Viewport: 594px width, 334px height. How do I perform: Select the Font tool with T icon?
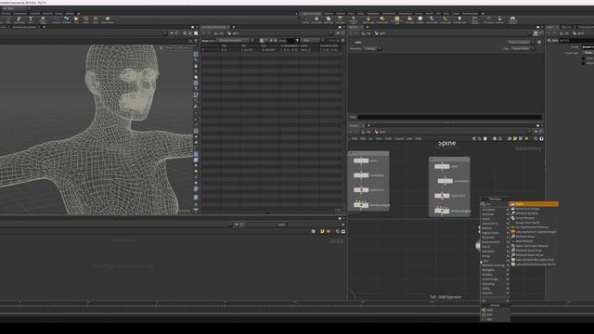[x=31, y=19]
